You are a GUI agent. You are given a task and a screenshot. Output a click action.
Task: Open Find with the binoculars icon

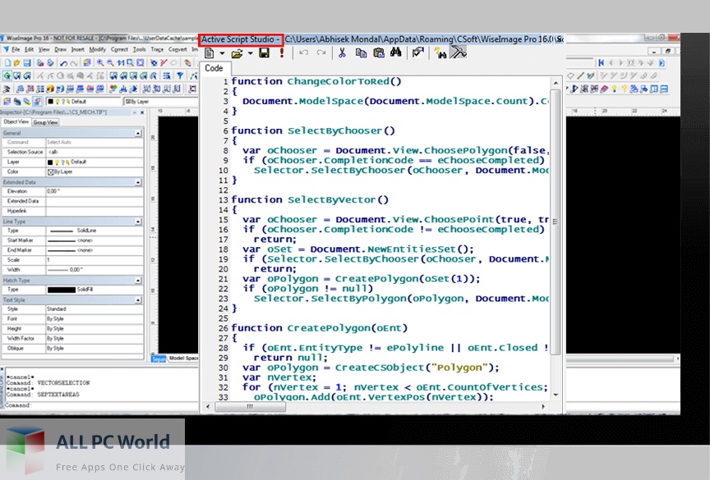point(396,53)
